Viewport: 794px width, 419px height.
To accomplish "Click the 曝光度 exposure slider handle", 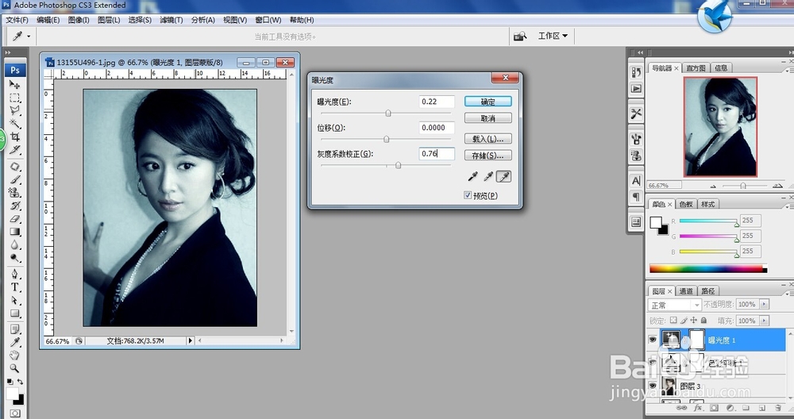I will [x=388, y=113].
